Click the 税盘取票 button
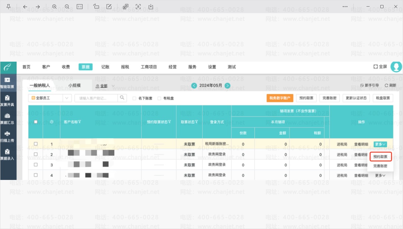The height and width of the screenshot is (229, 403). pyautogui.click(x=383, y=98)
